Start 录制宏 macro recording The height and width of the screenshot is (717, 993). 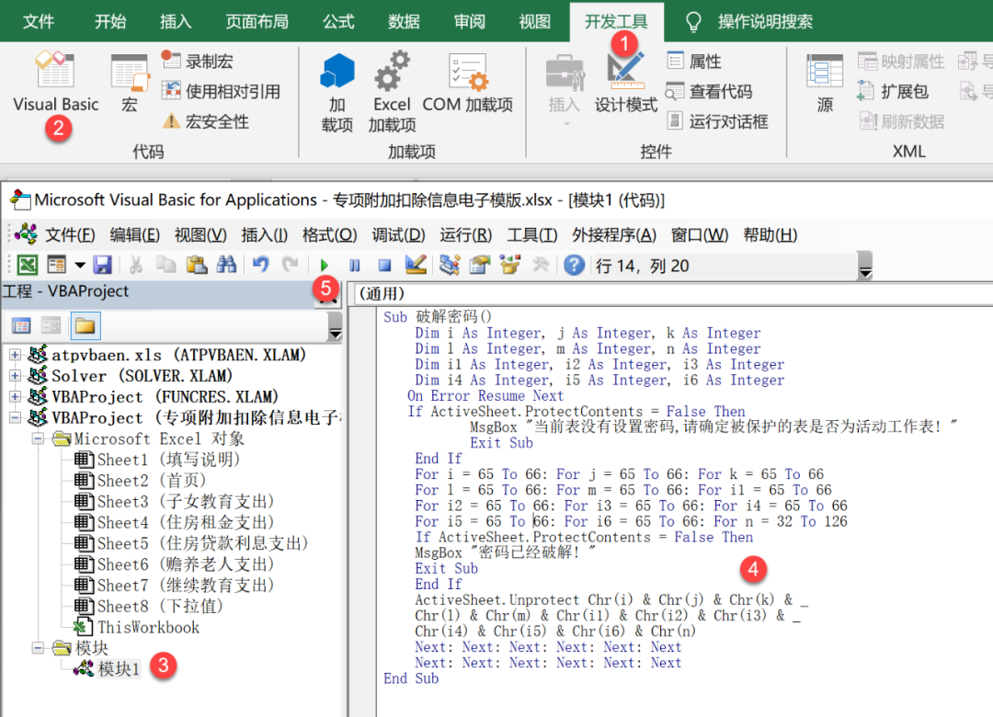click(x=197, y=61)
